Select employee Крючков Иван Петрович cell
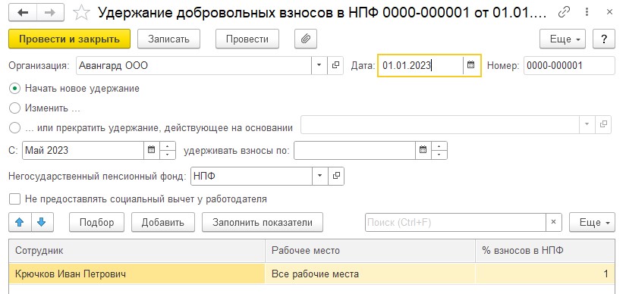This screenshot has height=294, width=626. click(x=137, y=274)
